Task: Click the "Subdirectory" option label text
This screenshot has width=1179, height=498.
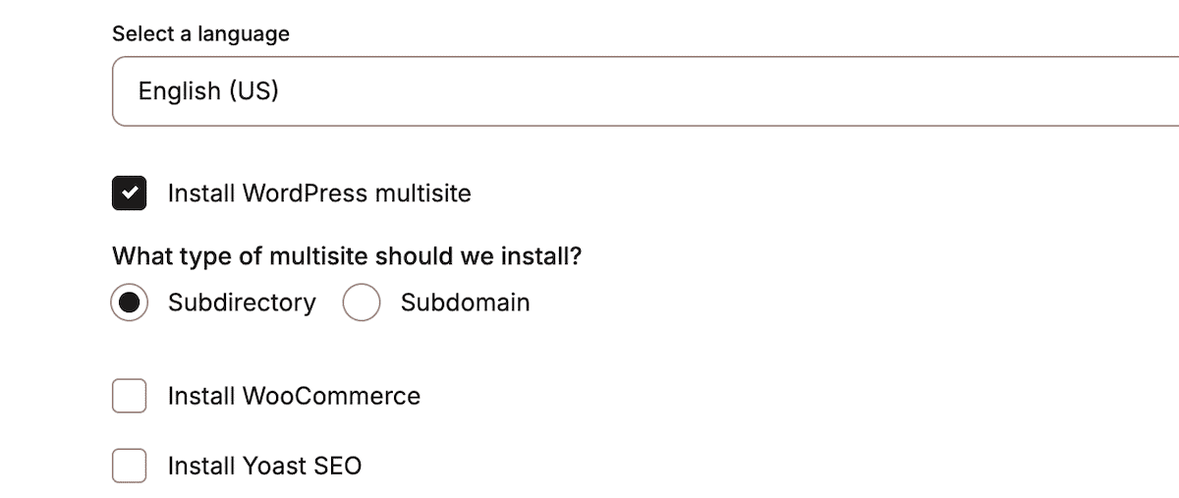Action: (242, 303)
